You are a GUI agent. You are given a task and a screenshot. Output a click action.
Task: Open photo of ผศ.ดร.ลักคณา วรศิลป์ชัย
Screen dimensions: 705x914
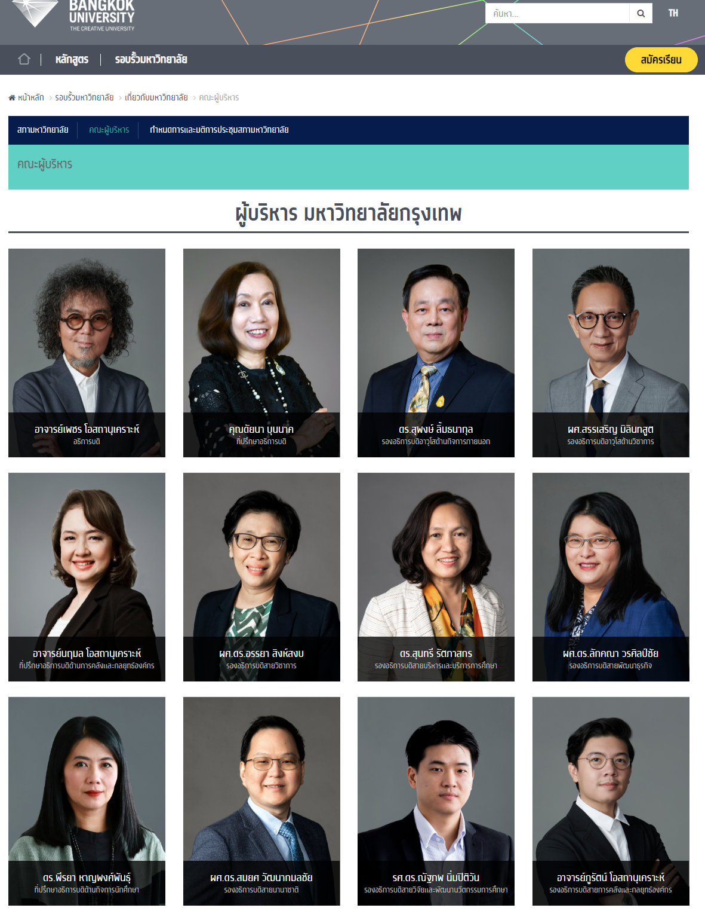pos(611,577)
